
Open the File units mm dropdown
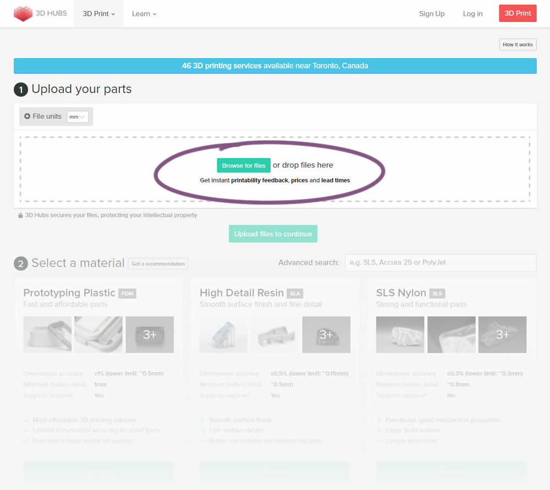[x=77, y=117]
